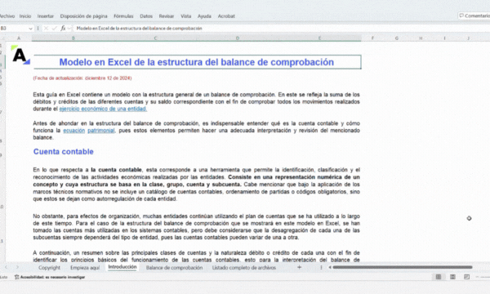The height and width of the screenshot is (294, 490).
Task: Click the accessibility checker status icon
Action: 17,277
